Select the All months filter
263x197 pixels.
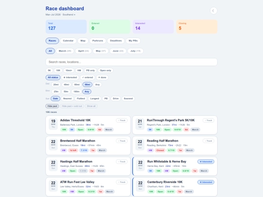tap(50, 51)
